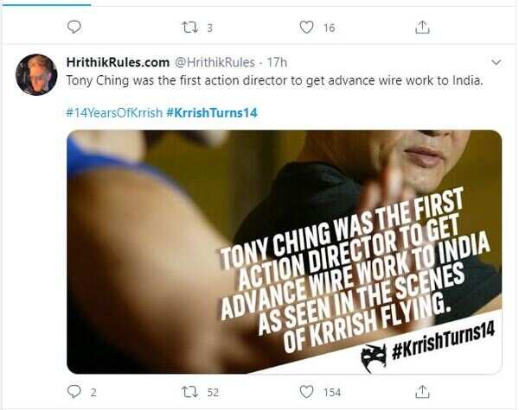Retweet the Tony Ching tweet

pyautogui.click(x=189, y=393)
